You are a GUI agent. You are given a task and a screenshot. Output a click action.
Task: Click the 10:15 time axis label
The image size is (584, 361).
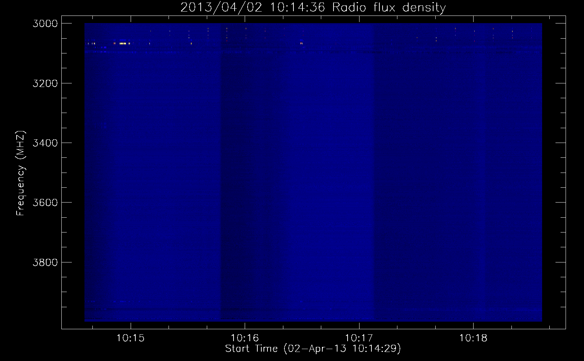[x=130, y=338]
